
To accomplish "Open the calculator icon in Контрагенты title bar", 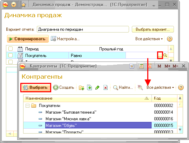I will click(141, 66).
